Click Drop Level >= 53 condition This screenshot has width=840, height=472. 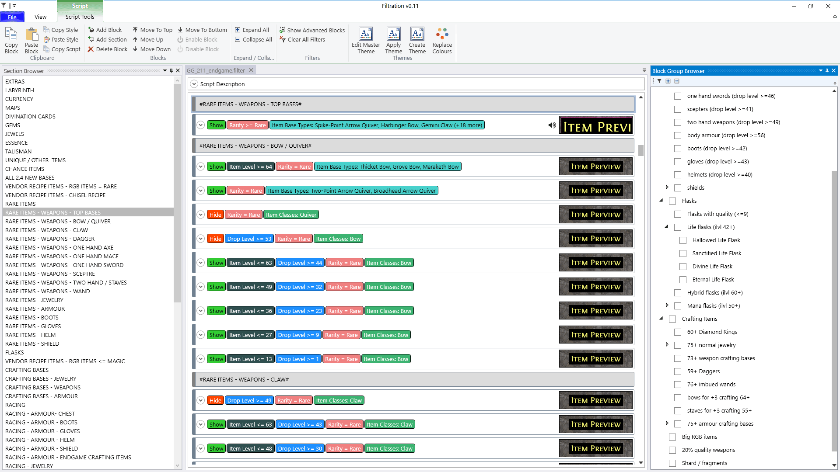[x=249, y=239]
